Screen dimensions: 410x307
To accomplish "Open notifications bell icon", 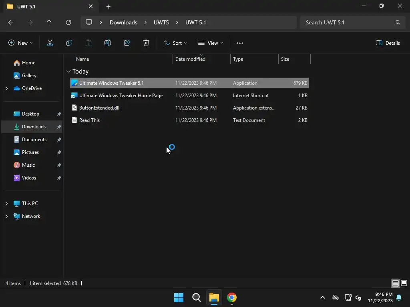I will [x=399, y=297].
